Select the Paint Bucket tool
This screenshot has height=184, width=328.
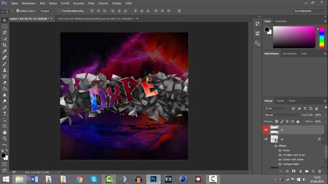pos(5,89)
